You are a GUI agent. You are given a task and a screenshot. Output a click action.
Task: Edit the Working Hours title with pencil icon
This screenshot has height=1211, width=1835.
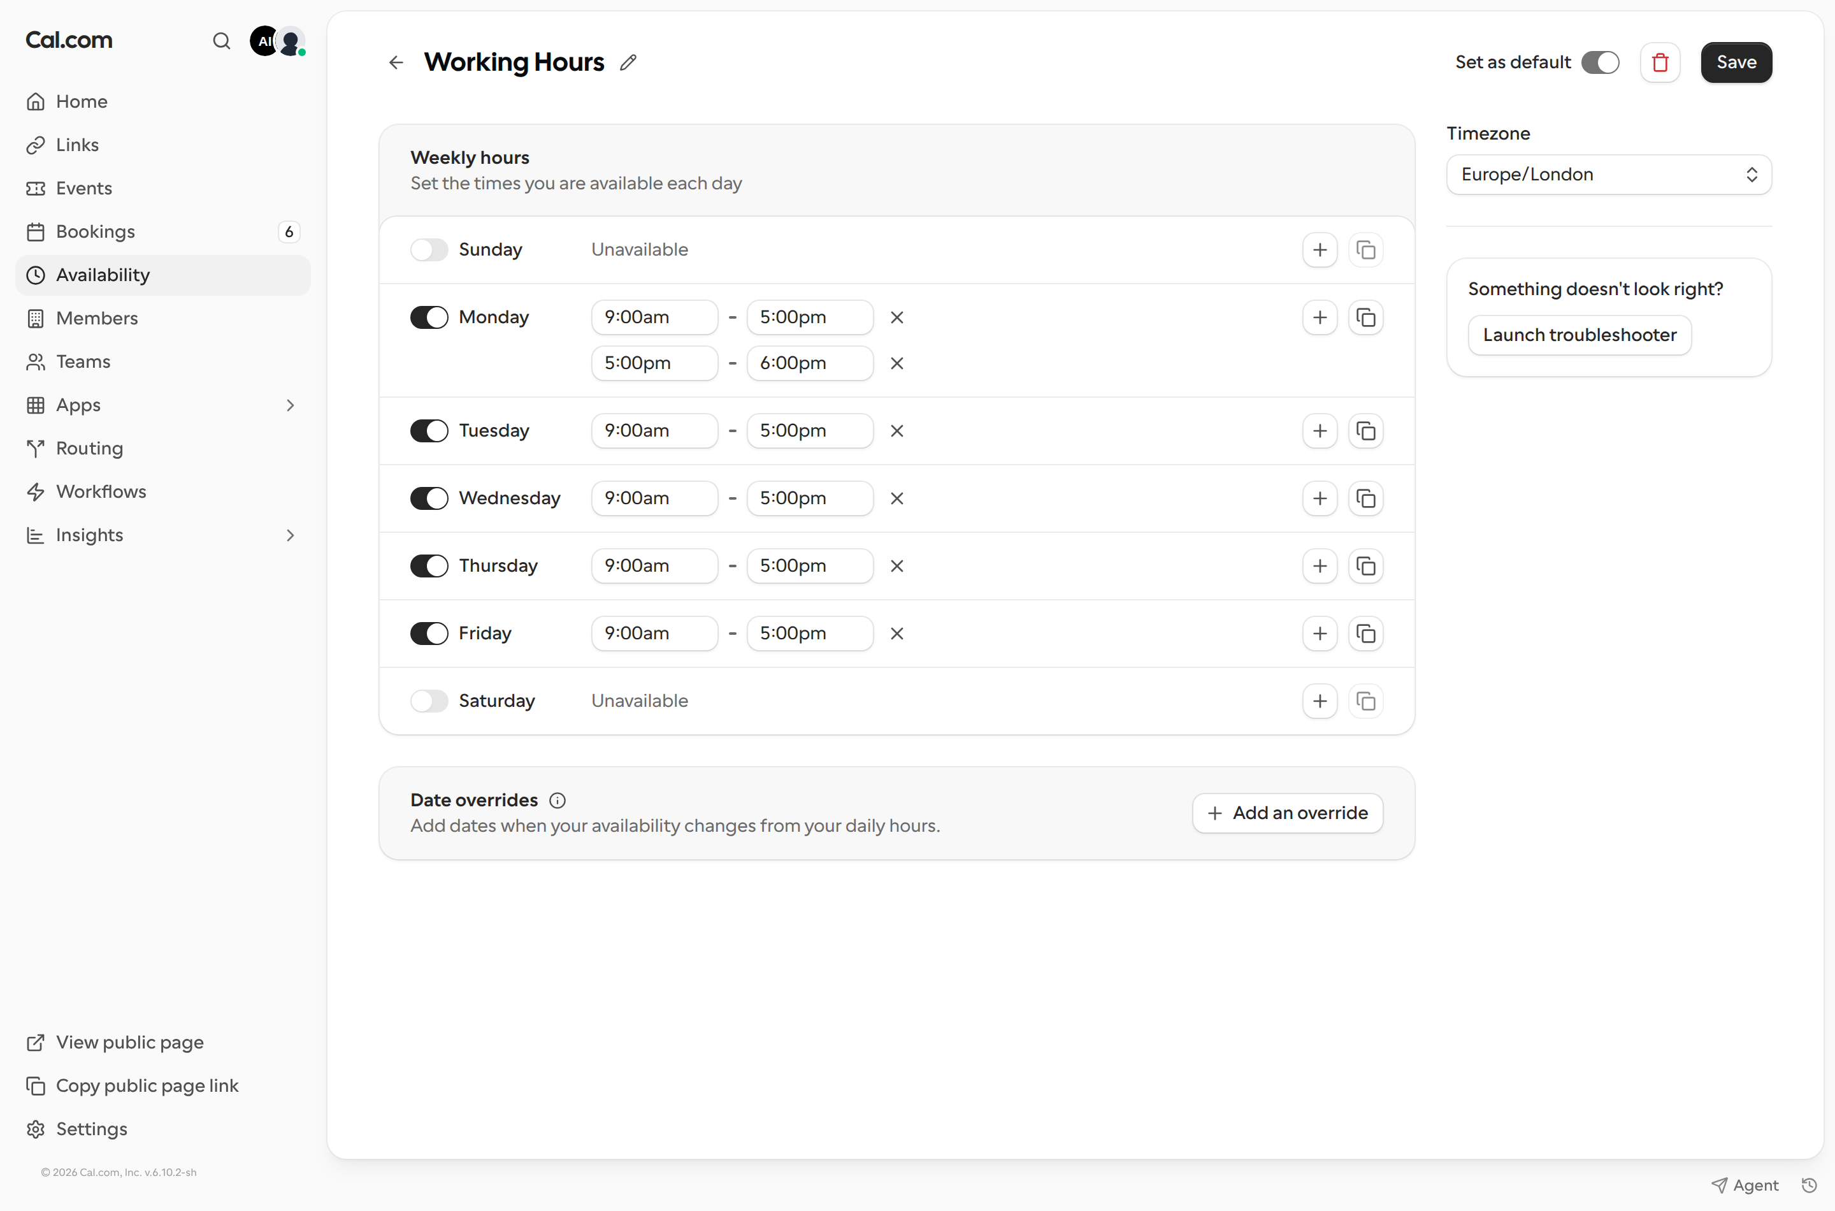click(628, 62)
